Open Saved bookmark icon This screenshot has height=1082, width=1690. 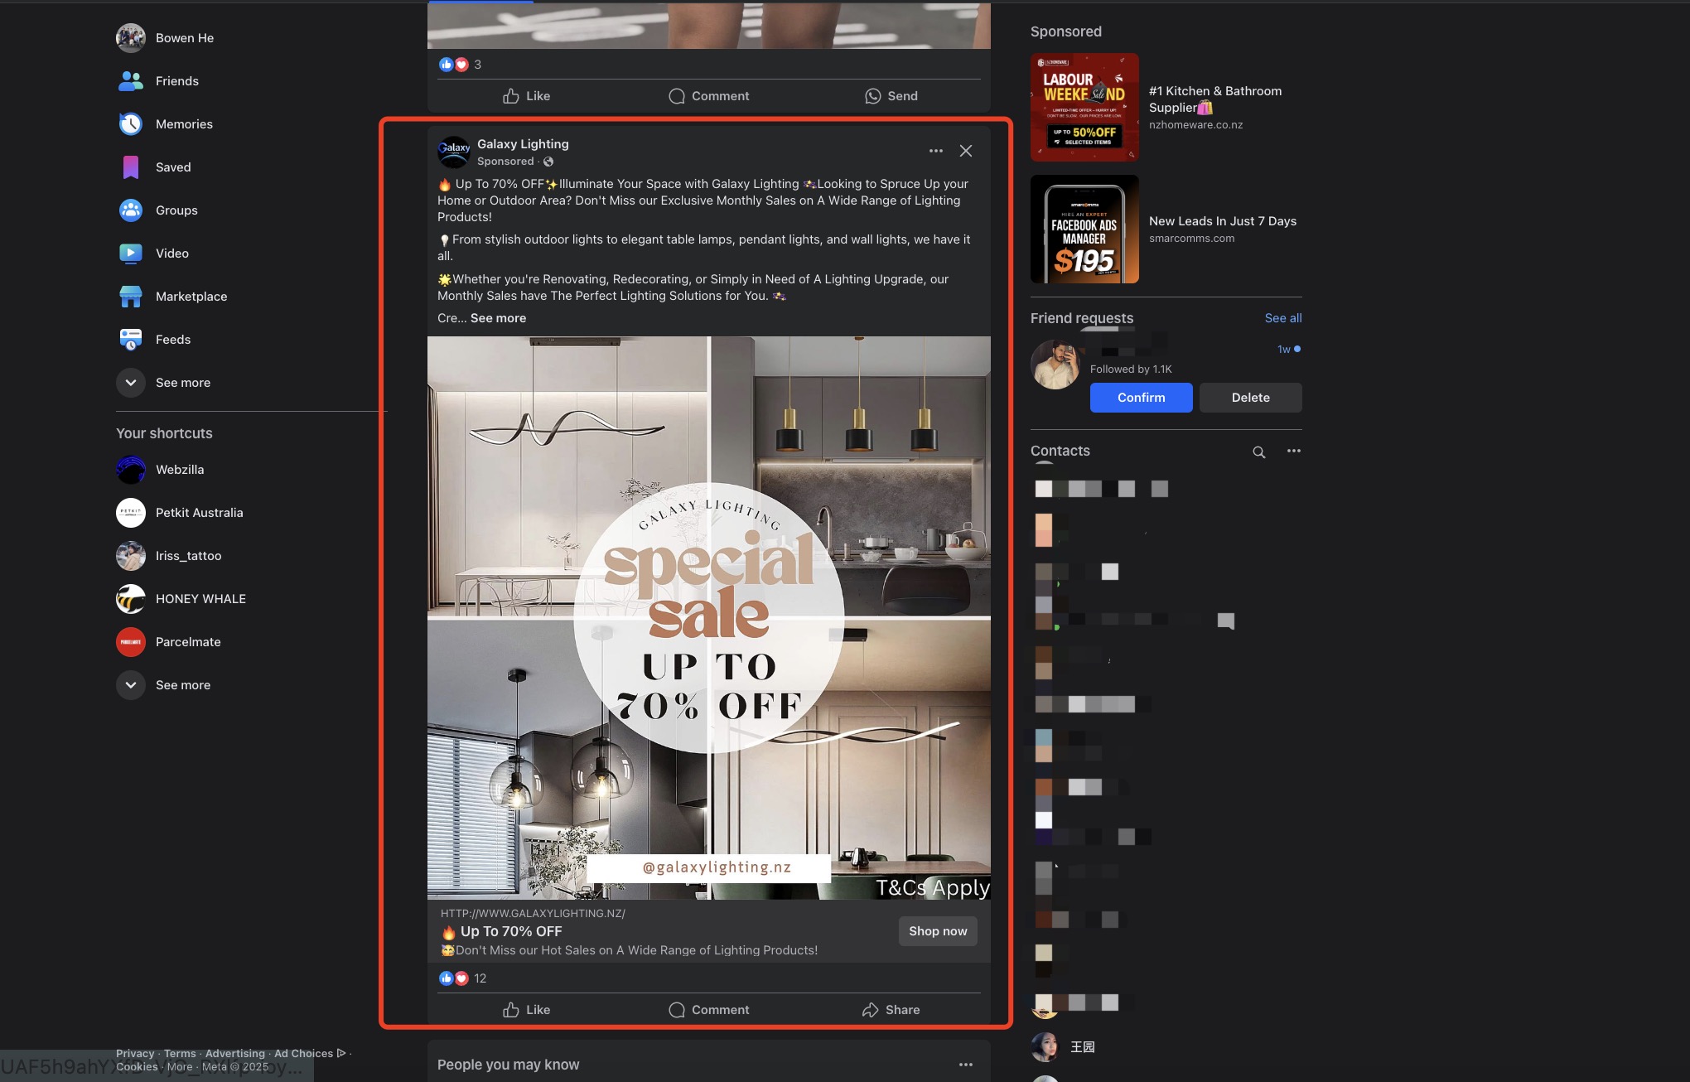click(x=131, y=167)
